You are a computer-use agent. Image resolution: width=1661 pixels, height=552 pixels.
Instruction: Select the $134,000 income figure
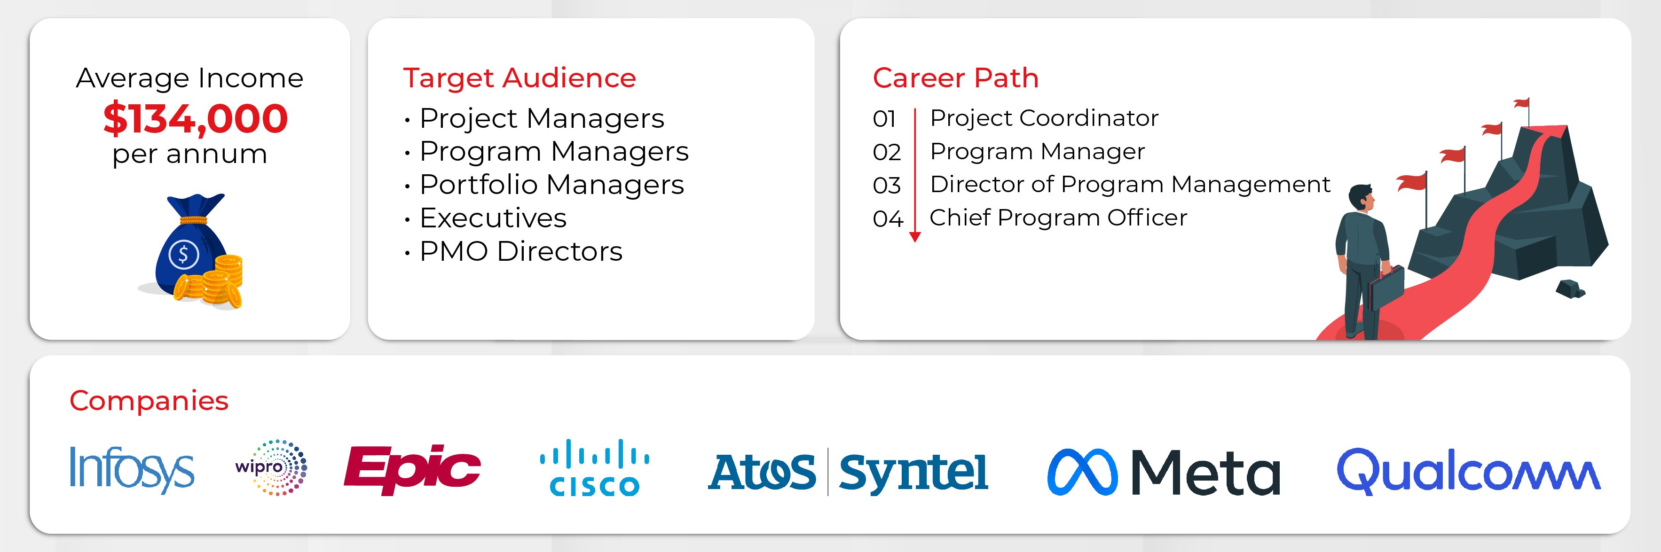(196, 118)
